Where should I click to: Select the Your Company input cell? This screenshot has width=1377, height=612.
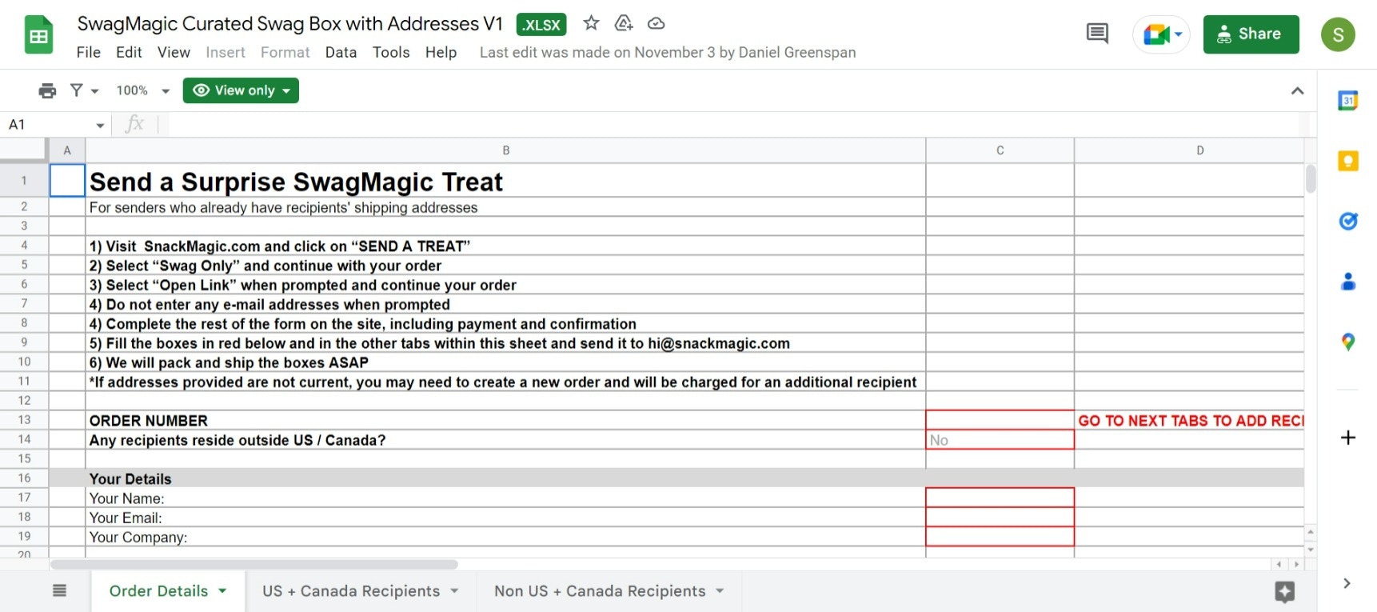point(1000,536)
